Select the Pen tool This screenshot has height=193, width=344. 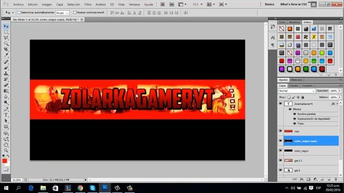(6, 109)
